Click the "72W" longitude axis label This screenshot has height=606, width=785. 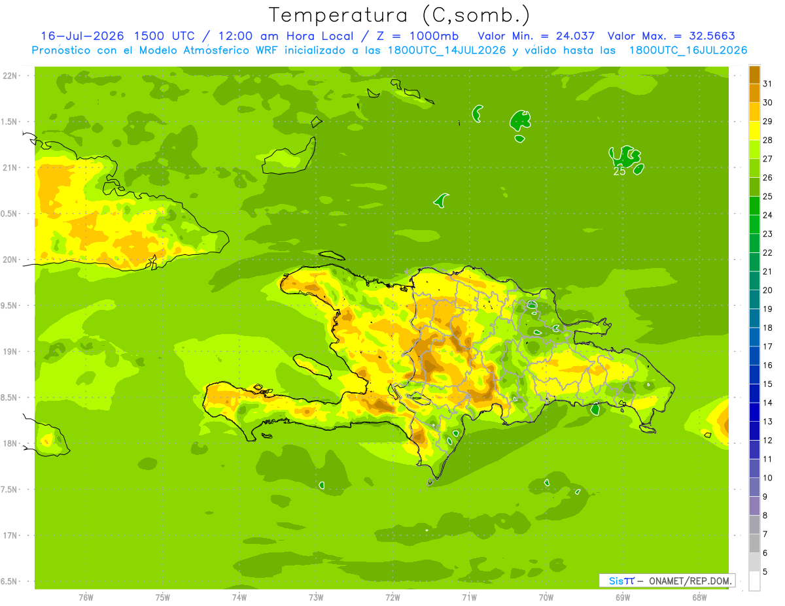392,598
